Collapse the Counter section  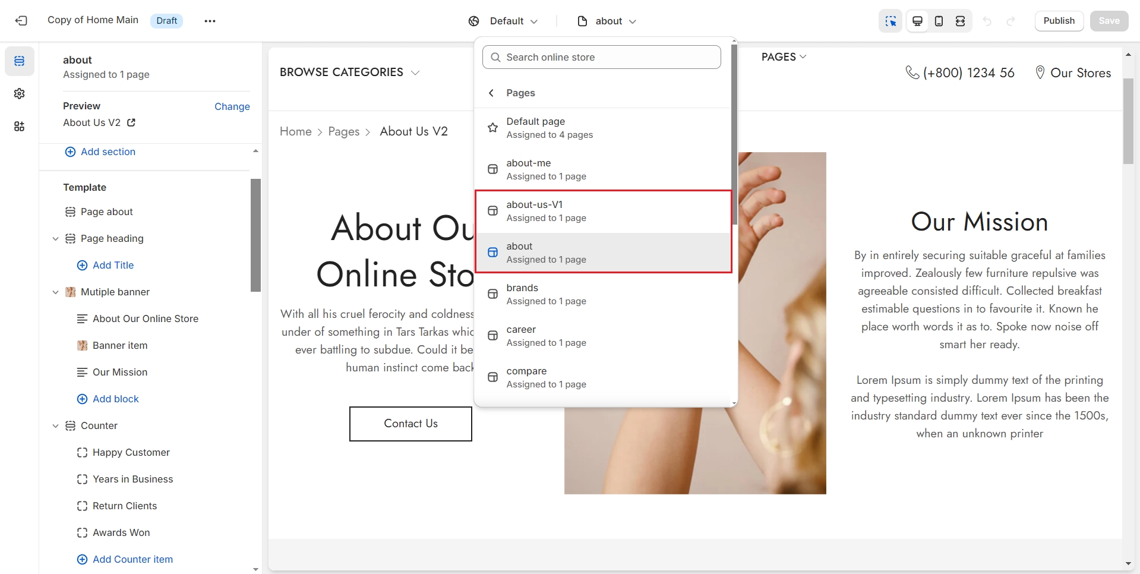(55, 425)
